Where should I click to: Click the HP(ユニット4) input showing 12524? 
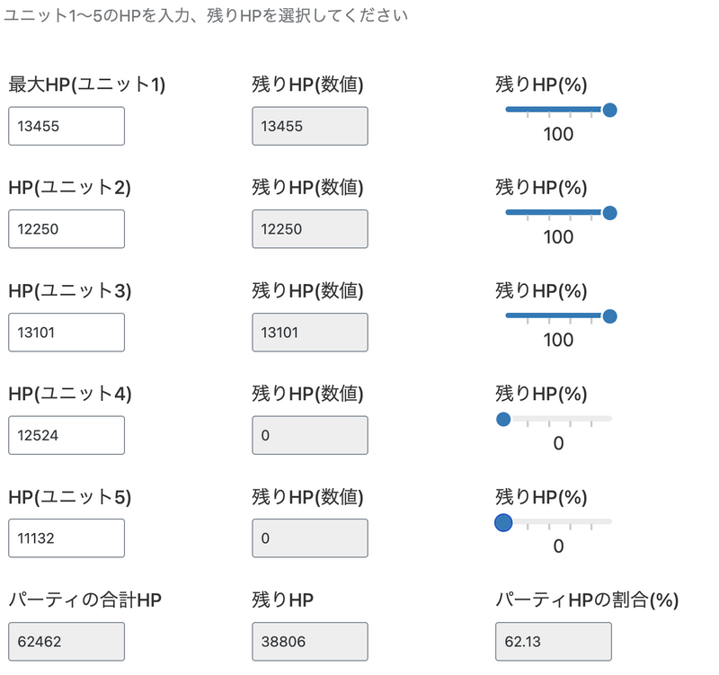tap(67, 435)
